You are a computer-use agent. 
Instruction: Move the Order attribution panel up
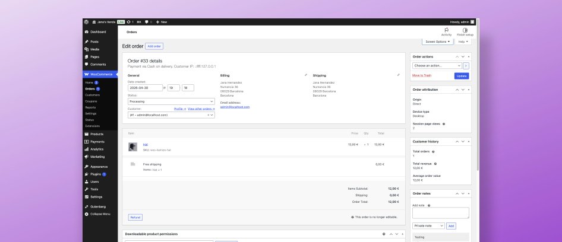pyautogui.click(x=457, y=90)
